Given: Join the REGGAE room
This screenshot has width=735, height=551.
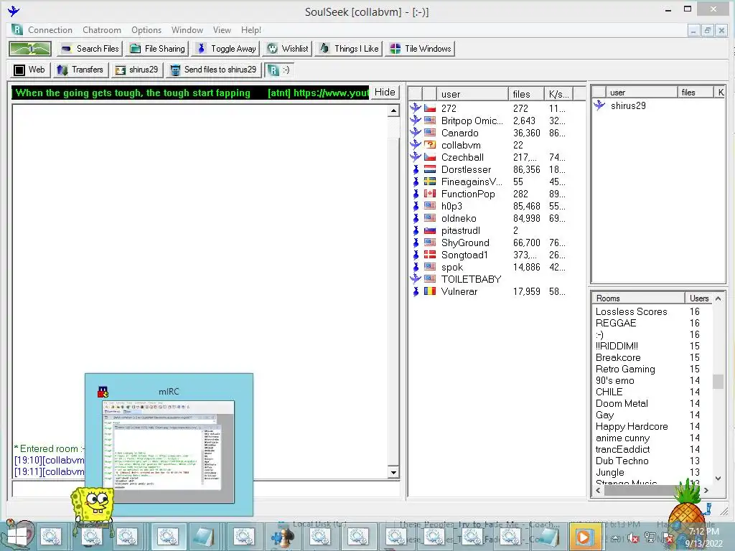Looking at the screenshot, I should tap(615, 324).
